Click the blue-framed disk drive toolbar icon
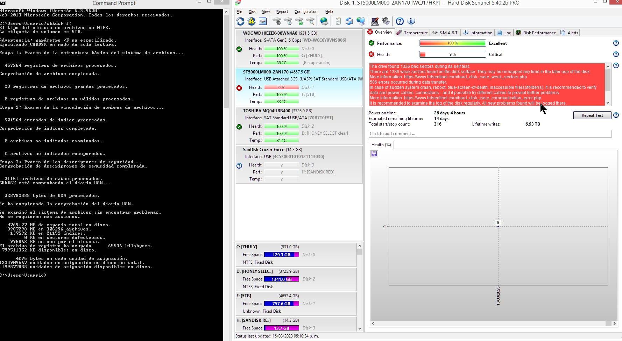Screen dimensions: 622x341 263,21
